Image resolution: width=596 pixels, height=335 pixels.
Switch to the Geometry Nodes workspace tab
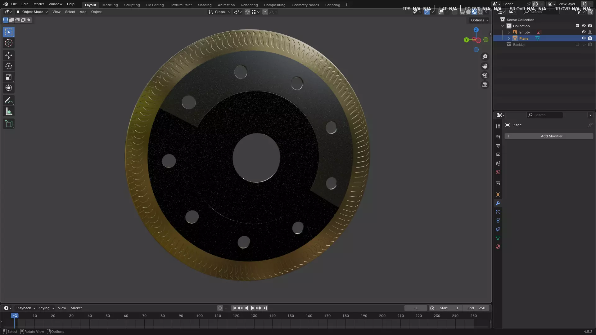[x=305, y=5]
